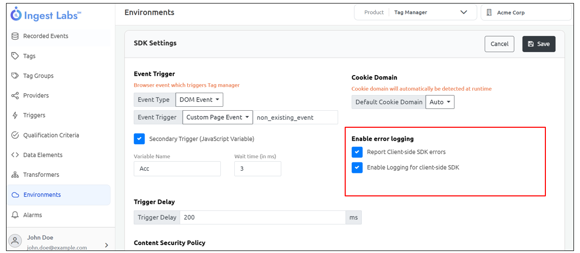The height and width of the screenshot is (253, 580).
Task: Click the Save button
Action: pyautogui.click(x=538, y=44)
